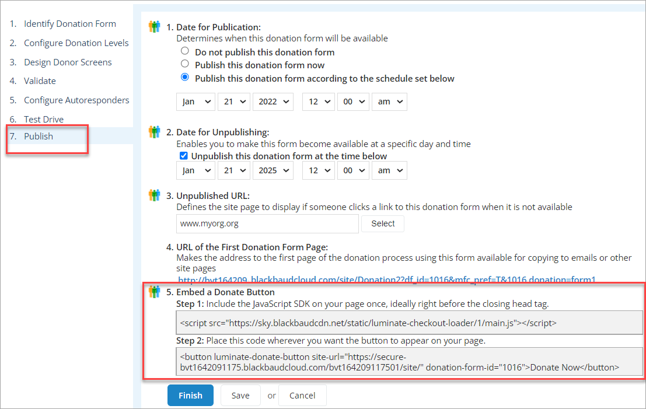Select step 7 Publish
Viewport: 646px width, 409px height.
click(39, 137)
